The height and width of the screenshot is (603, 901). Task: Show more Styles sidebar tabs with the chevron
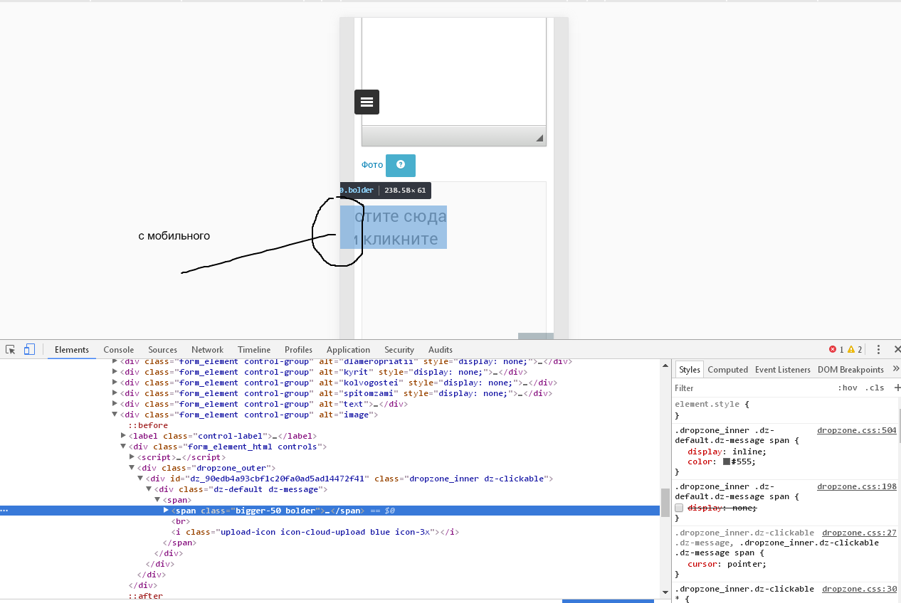[x=895, y=369]
